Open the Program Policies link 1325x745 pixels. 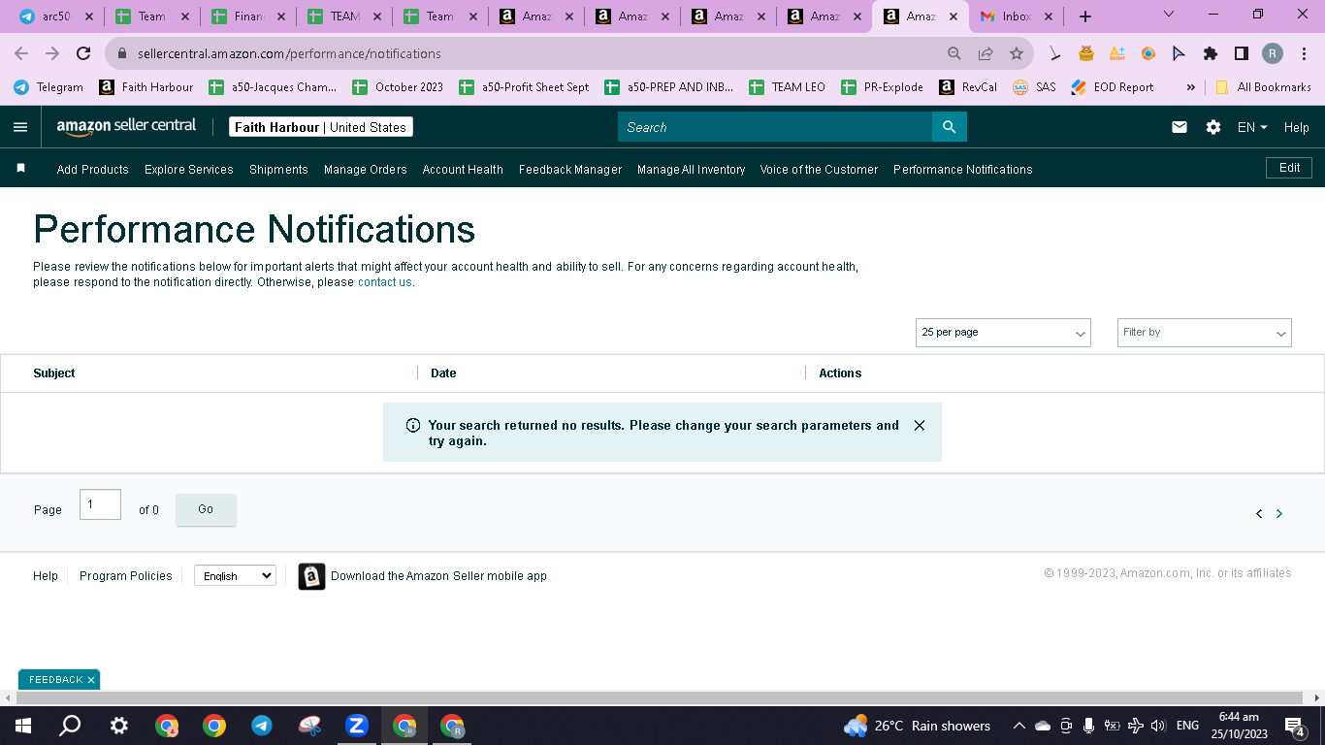(126, 576)
